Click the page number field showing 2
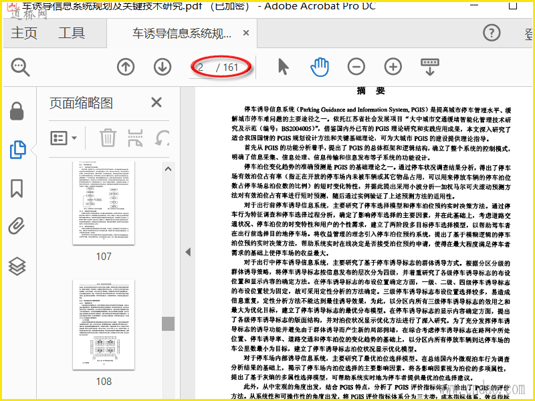The image size is (535, 401). [x=202, y=68]
